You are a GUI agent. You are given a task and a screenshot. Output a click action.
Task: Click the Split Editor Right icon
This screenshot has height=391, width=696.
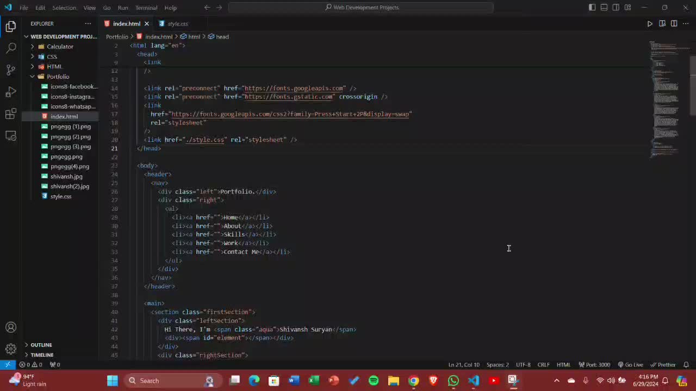674,24
